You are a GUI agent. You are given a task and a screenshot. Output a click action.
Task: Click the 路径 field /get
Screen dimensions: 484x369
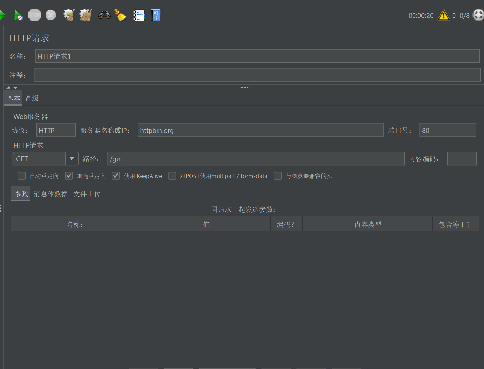pos(256,158)
